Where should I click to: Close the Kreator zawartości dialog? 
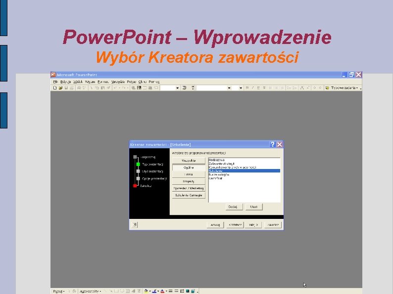(x=280, y=144)
